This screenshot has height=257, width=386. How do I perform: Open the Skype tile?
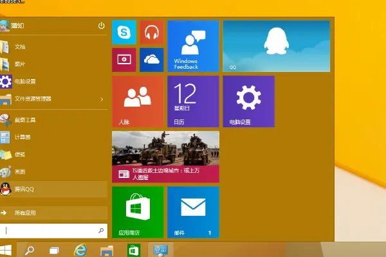coord(124,32)
